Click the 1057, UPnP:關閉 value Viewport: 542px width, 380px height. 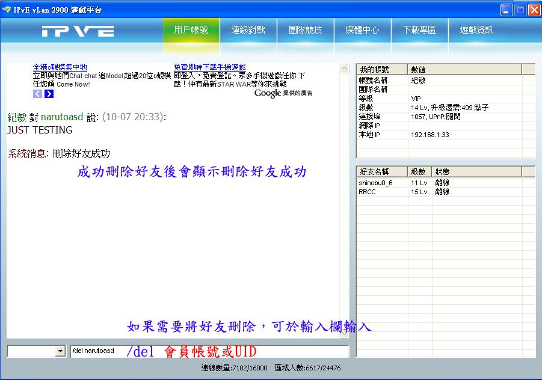(x=436, y=117)
